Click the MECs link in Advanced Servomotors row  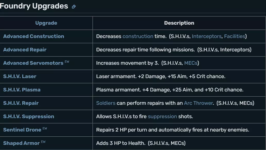(191, 63)
